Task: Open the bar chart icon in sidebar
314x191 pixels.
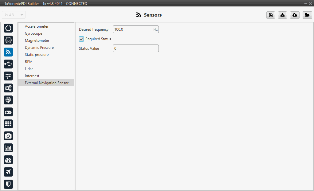Action: [8, 148]
